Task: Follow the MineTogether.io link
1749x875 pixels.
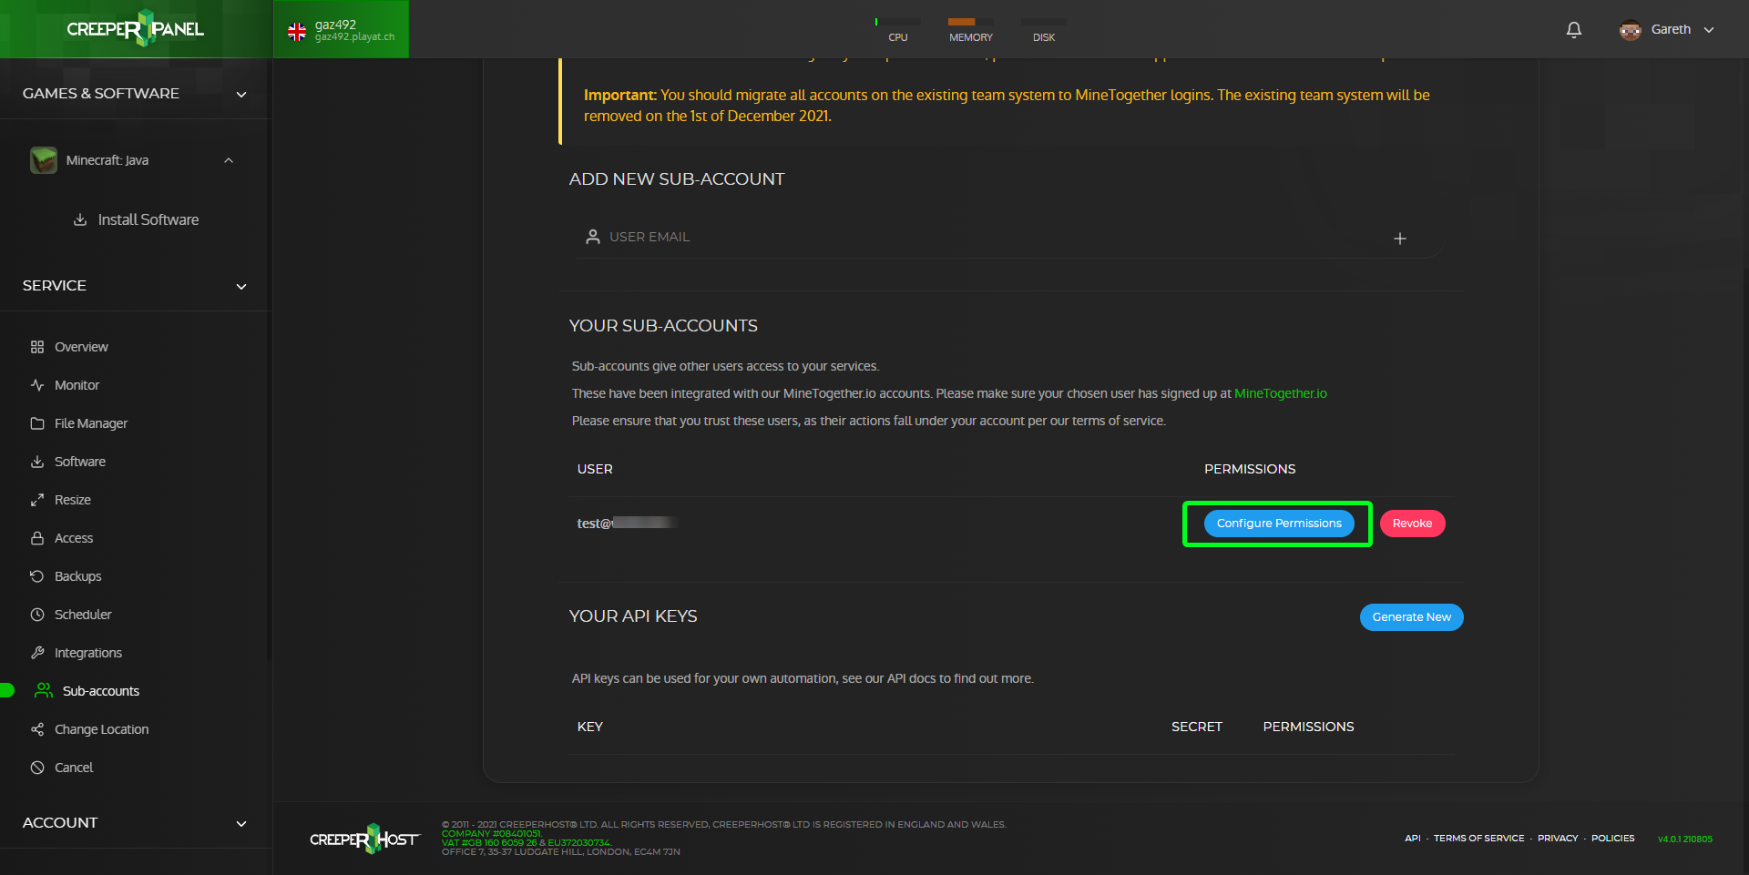Action: (x=1280, y=393)
